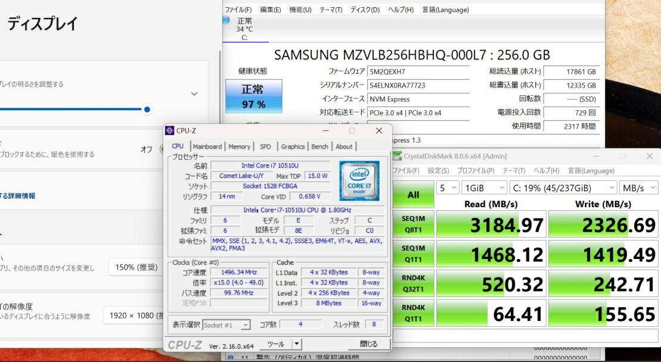Viewport: 661px width, 362px height.
Task: Click the Intel Core i7 logo badge
Action: (359, 180)
